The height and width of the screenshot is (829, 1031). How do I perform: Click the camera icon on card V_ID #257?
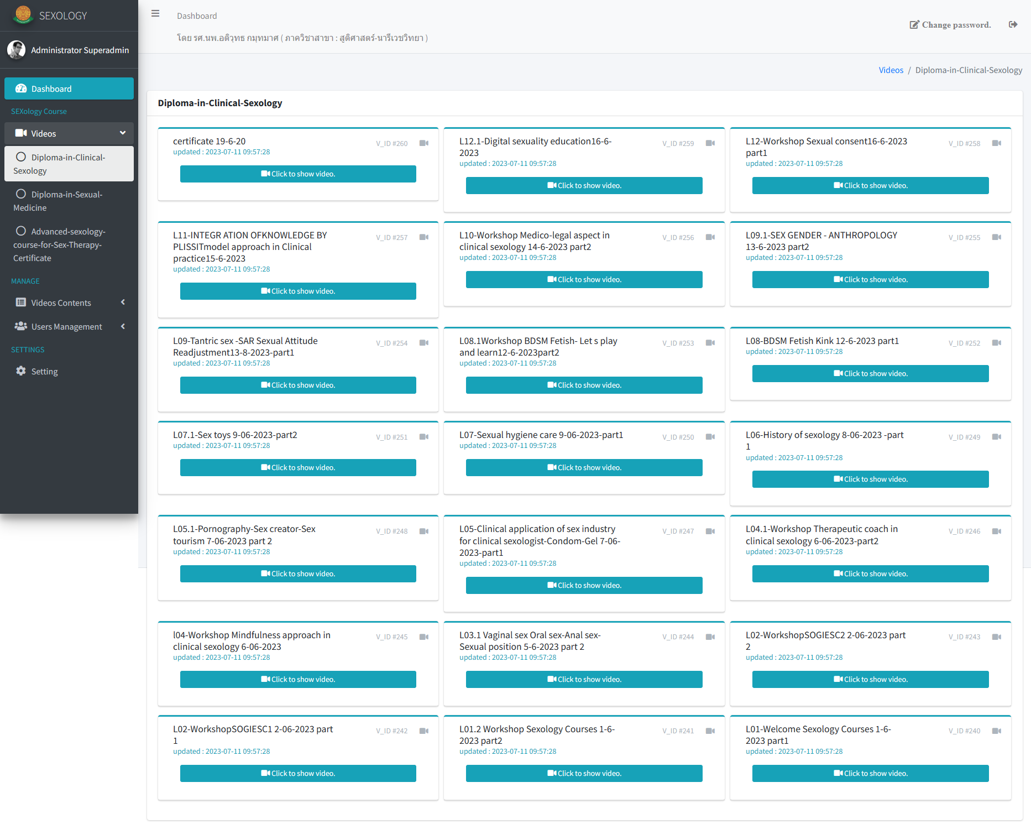point(424,237)
